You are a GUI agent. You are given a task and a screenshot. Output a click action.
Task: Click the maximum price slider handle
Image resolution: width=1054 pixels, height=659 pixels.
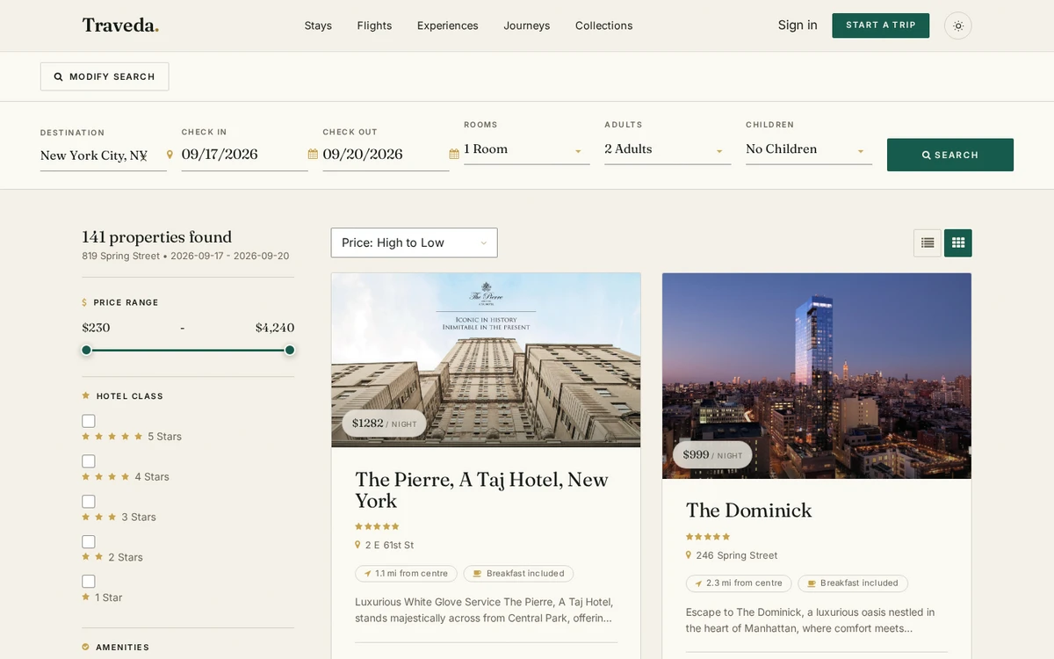point(290,350)
